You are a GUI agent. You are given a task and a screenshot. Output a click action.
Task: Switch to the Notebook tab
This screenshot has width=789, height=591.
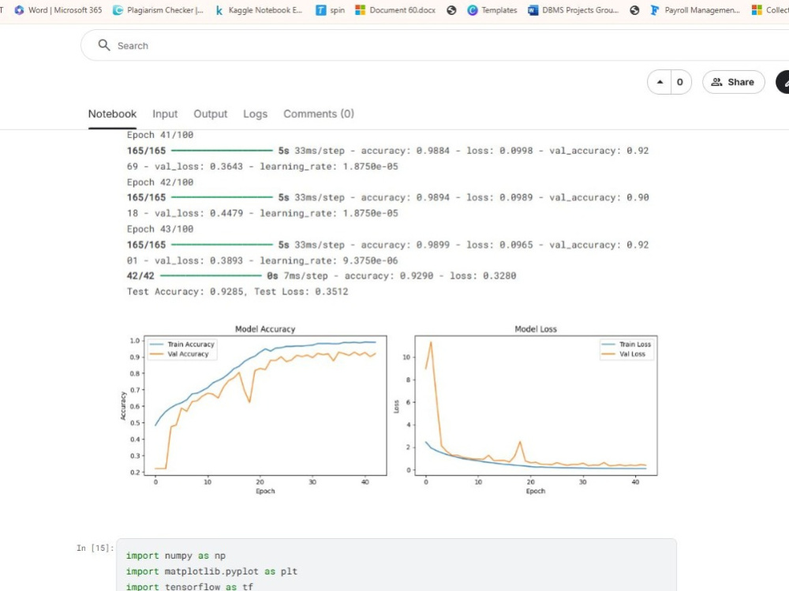tap(112, 114)
